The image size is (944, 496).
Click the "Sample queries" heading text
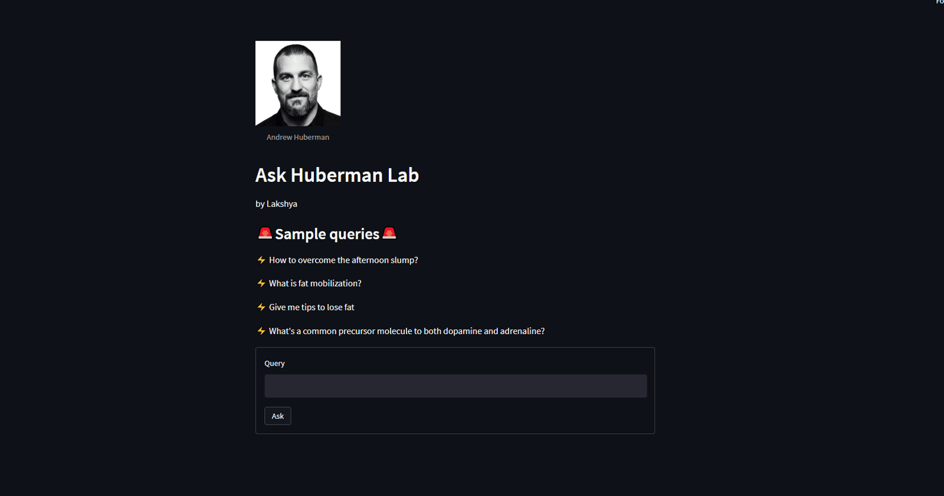(x=326, y=234)
